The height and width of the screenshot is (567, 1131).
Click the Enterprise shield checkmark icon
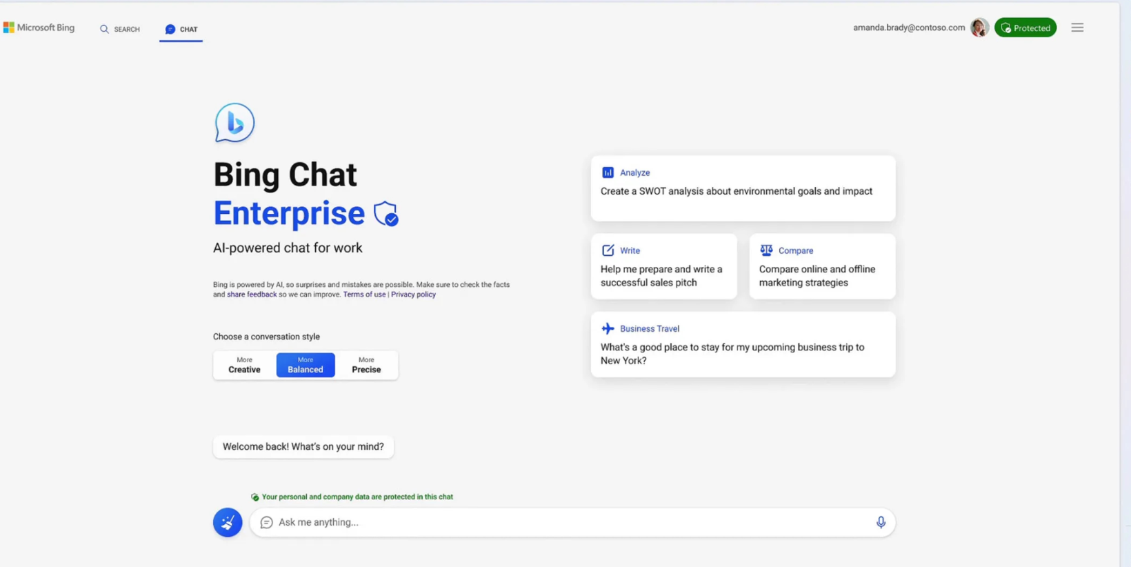click(x=386, y=214)
